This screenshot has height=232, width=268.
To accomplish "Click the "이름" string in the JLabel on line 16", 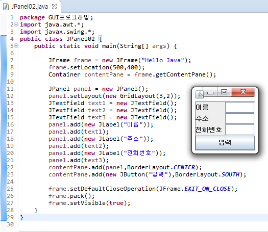I will (x=133, y=124).
